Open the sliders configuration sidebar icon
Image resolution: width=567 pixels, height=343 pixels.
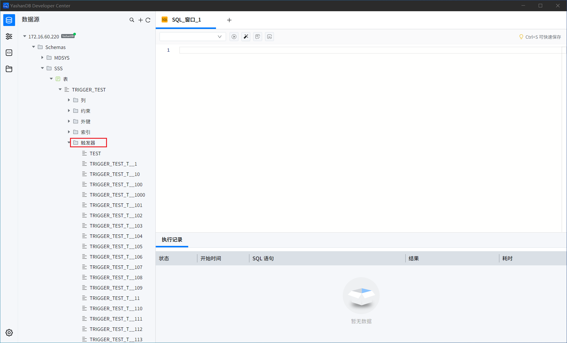(x=9, y=36)
